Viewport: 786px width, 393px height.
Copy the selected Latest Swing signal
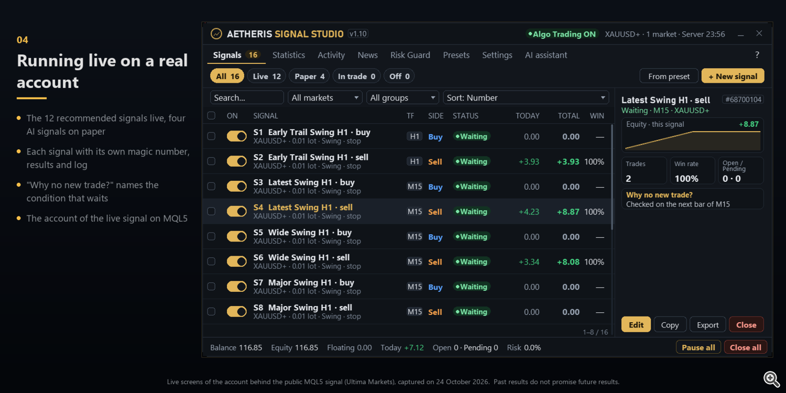(x=670, y=324)
